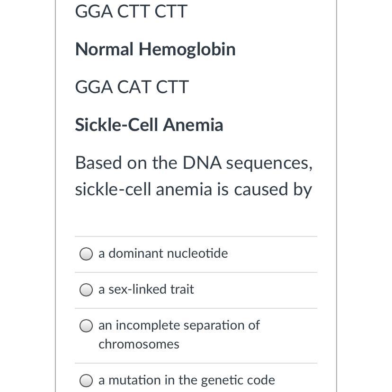Mark the "mutation in the genetic code" radio button

pos(86,381)
